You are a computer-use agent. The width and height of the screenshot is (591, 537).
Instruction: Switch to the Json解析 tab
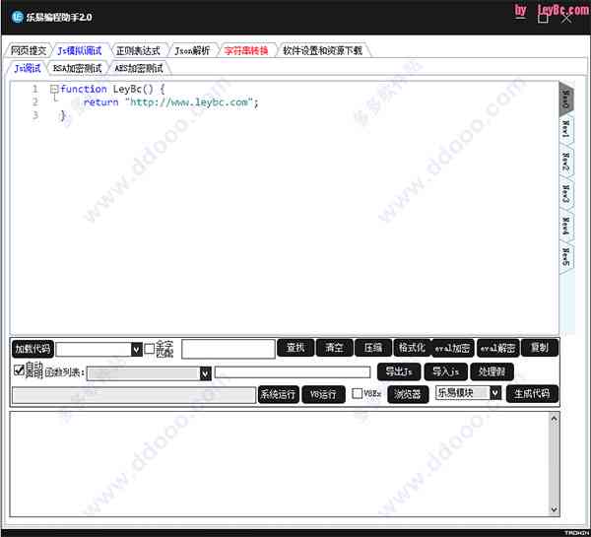[x=192, y=50]
